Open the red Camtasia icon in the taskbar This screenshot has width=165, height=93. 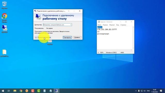point(33,91)
